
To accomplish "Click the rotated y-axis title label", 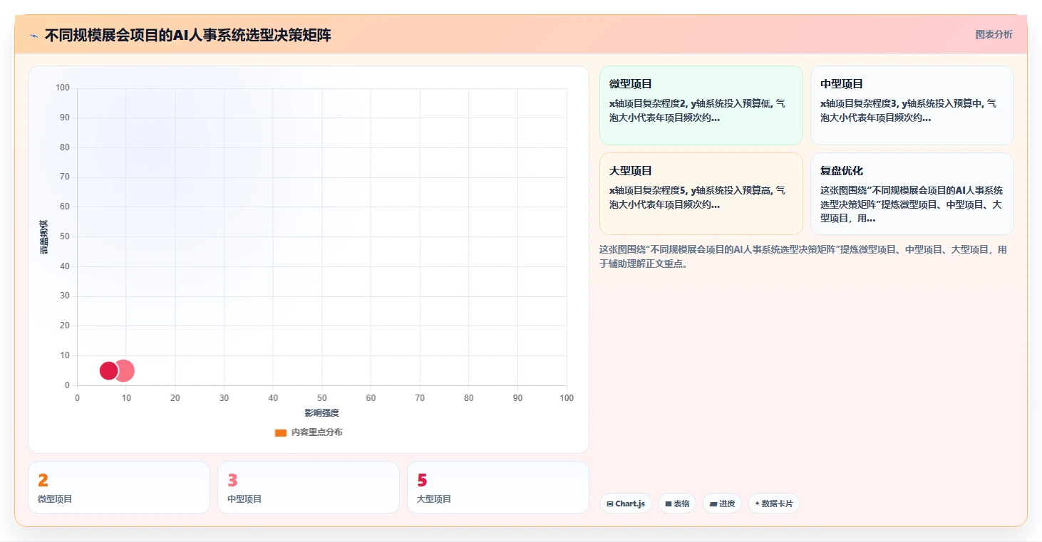I will click(44, 236).
